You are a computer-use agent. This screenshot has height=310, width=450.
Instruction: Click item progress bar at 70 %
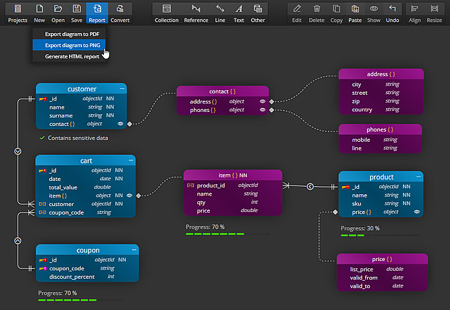coord(228,234)
